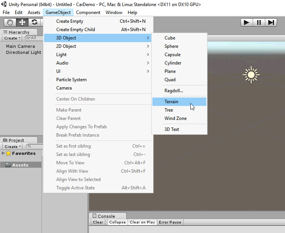Expand the Audio submenu

pos(98,63)
